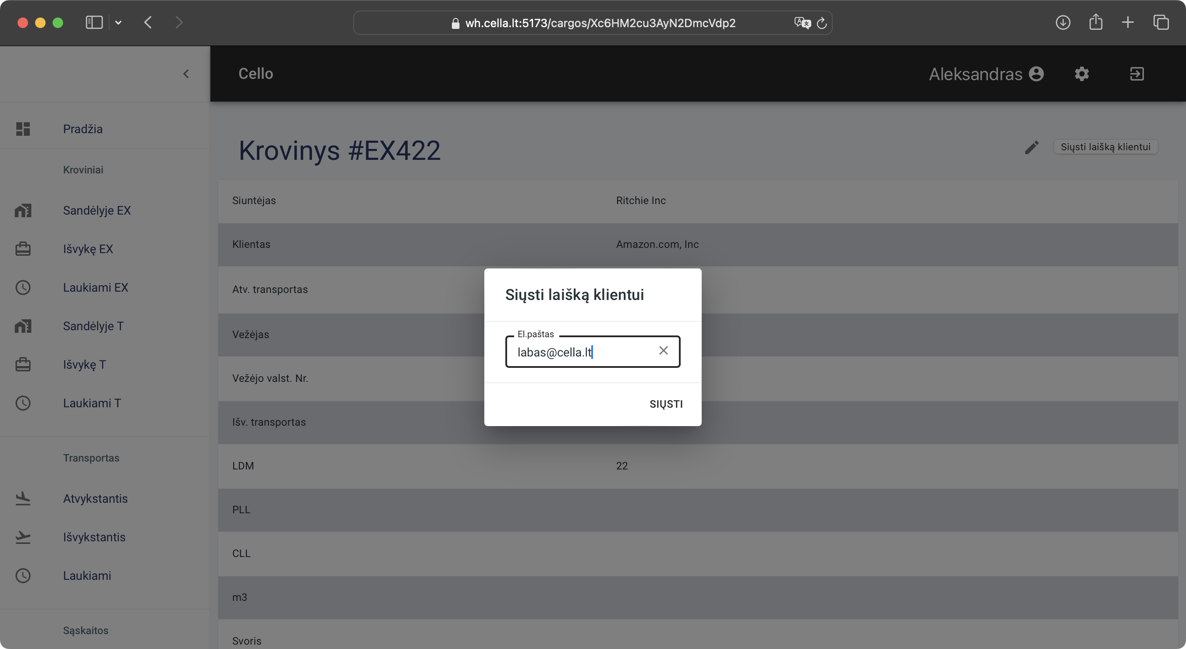
Task: Click the Atvykstantis landing plane icon
Action: click(23, 498)
